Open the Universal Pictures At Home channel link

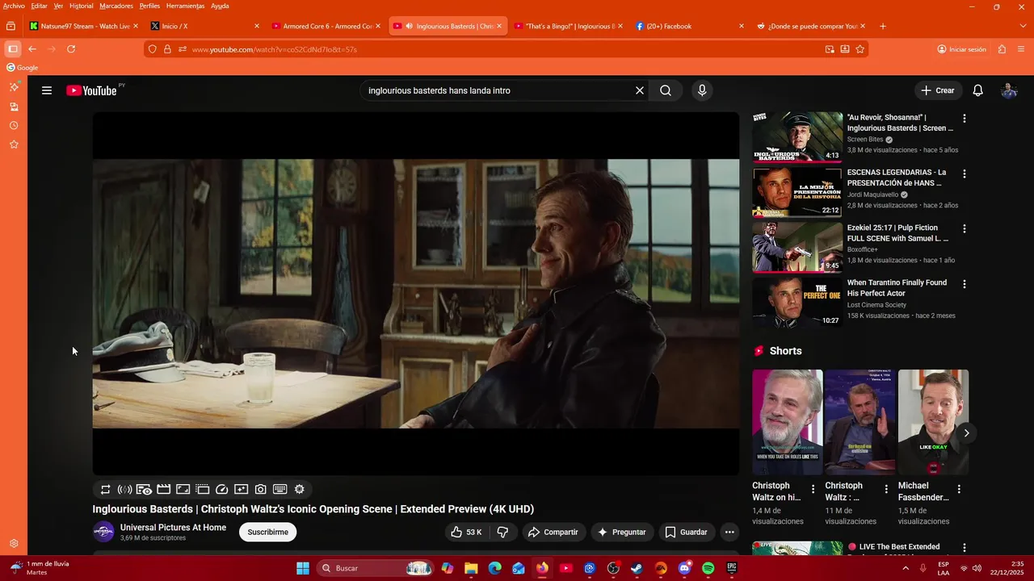click(x=173, y=527)
